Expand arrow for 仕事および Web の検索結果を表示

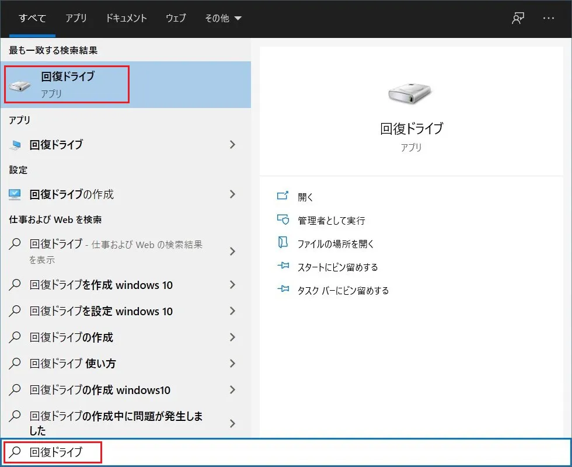tap(232, 252)
